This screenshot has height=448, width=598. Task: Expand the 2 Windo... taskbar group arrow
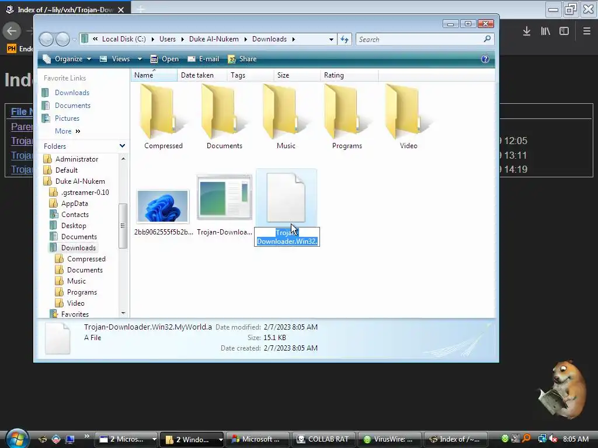pos(220,439)
